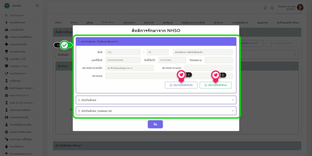Expand 3. ประกันสังคม (ทุพพลภาพ) section
Viewport: 312px width, 156px height.
156,111
